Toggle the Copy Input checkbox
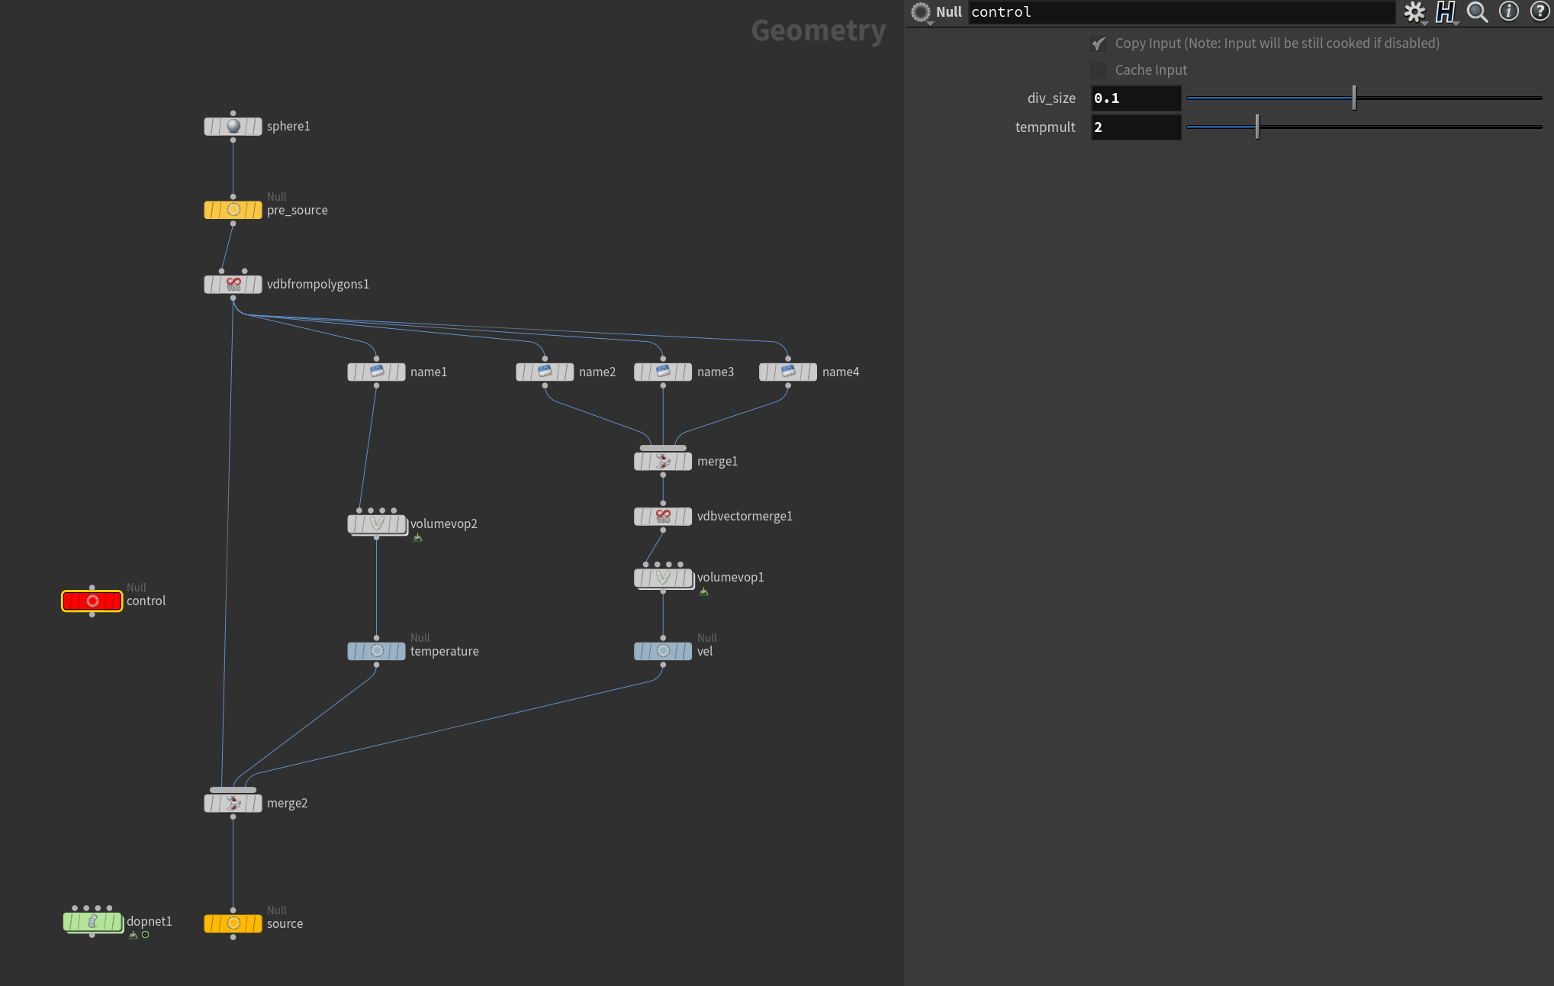This screenshot has height=986, width=1554. (1099, 43)
